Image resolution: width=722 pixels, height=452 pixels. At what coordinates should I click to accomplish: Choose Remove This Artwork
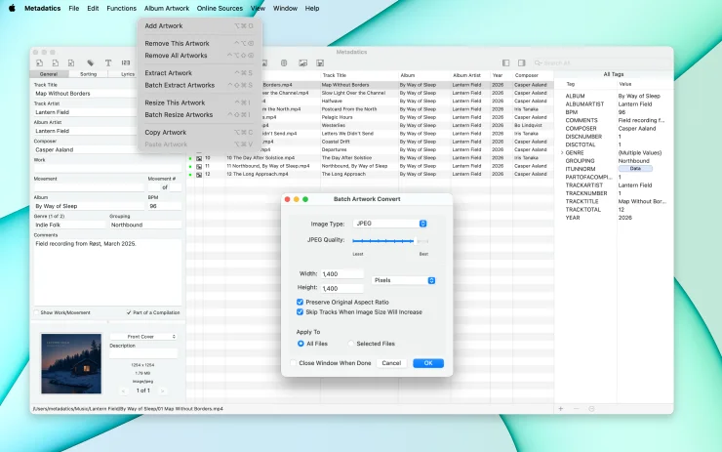coord(199,43)
